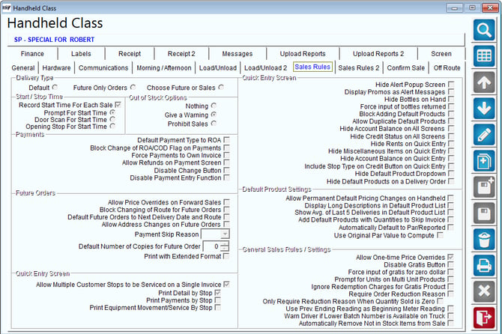Select Prohibit Sales out of stock option
The image size is (502, 334).
(x=214, y=124)
